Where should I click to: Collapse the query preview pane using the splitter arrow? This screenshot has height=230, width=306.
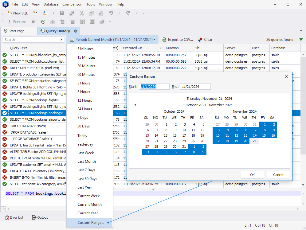point(153,189)
